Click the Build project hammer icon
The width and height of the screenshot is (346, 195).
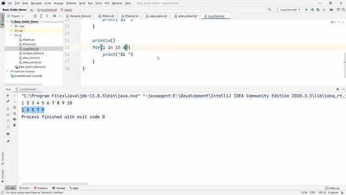click(269, 10)
